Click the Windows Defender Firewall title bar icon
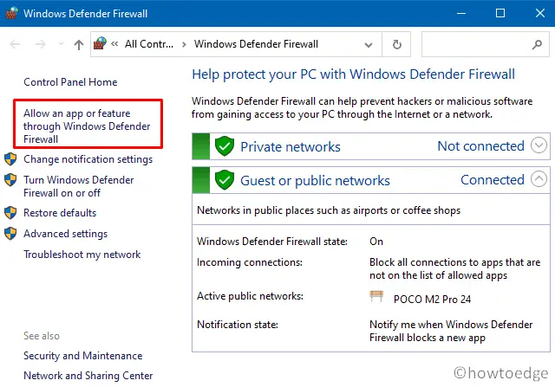555x387 pixels. [11, 13]
